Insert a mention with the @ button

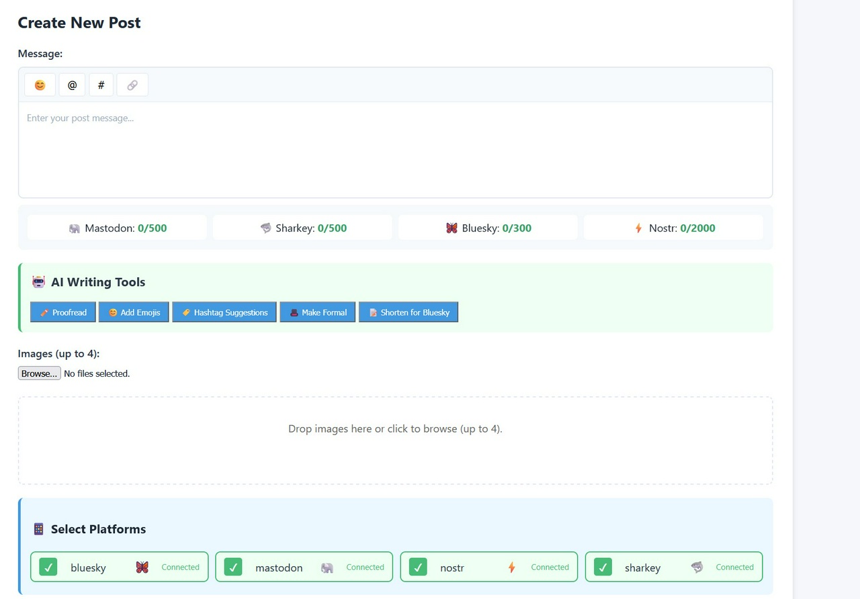tap(72, 85)
